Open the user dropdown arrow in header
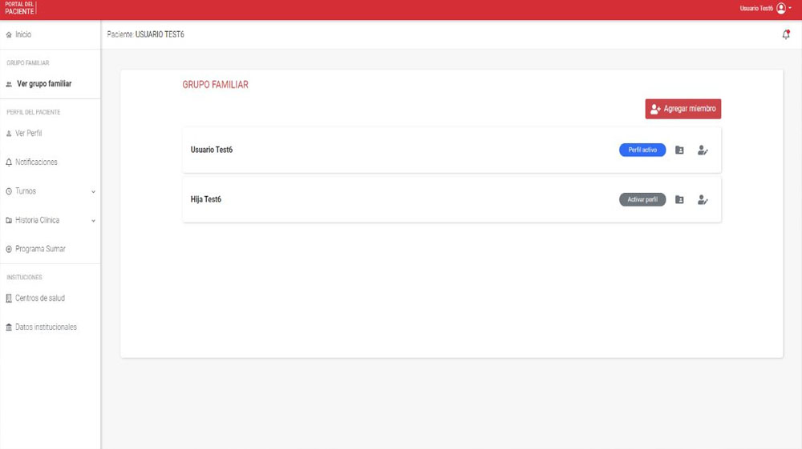 coord(791,8)
